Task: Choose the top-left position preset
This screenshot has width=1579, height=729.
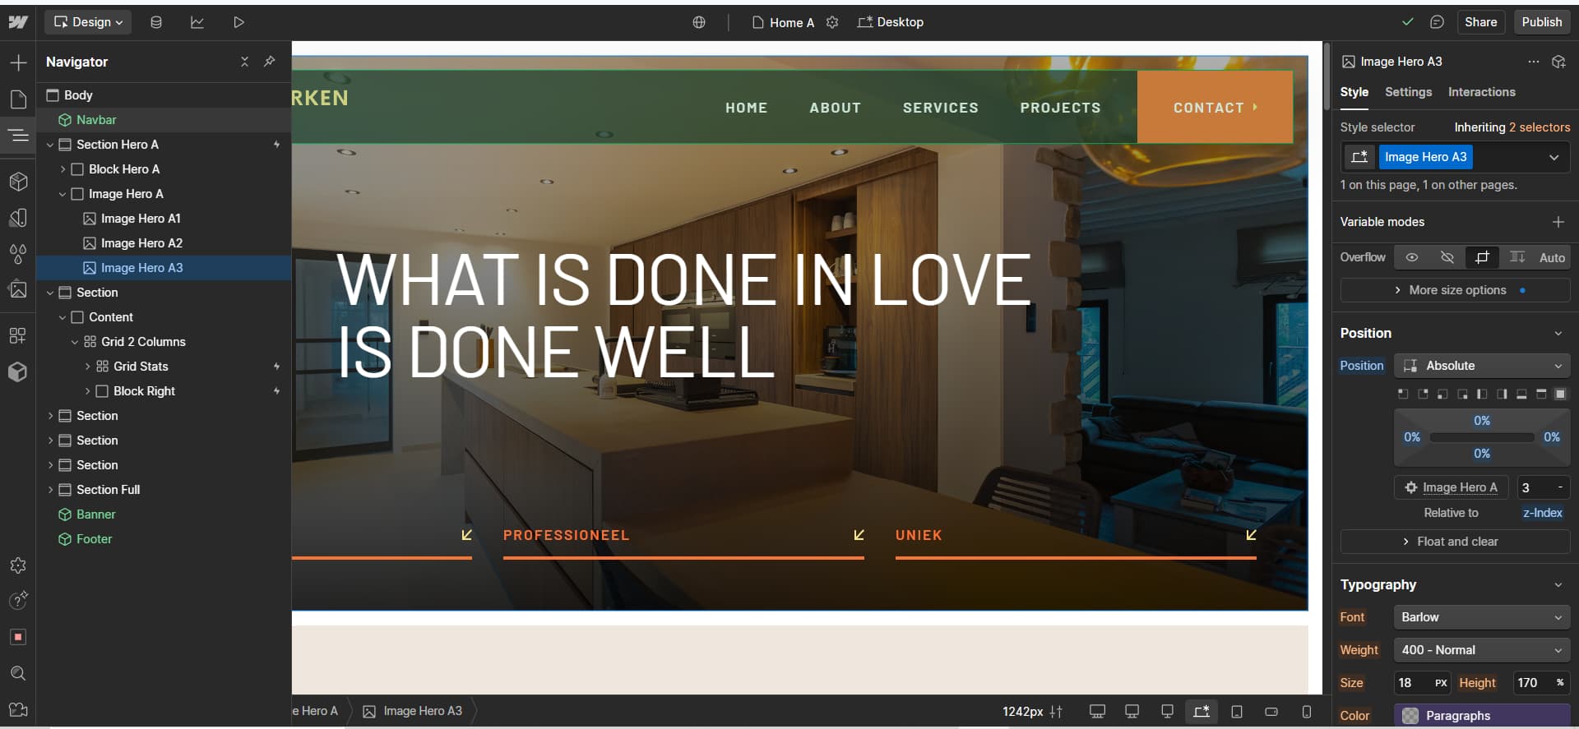Action: click(1403, 394)
